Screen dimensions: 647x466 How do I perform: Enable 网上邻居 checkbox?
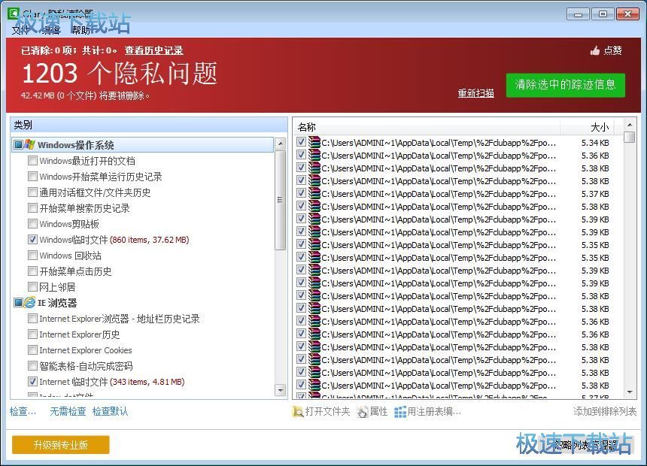coord(32,286)
